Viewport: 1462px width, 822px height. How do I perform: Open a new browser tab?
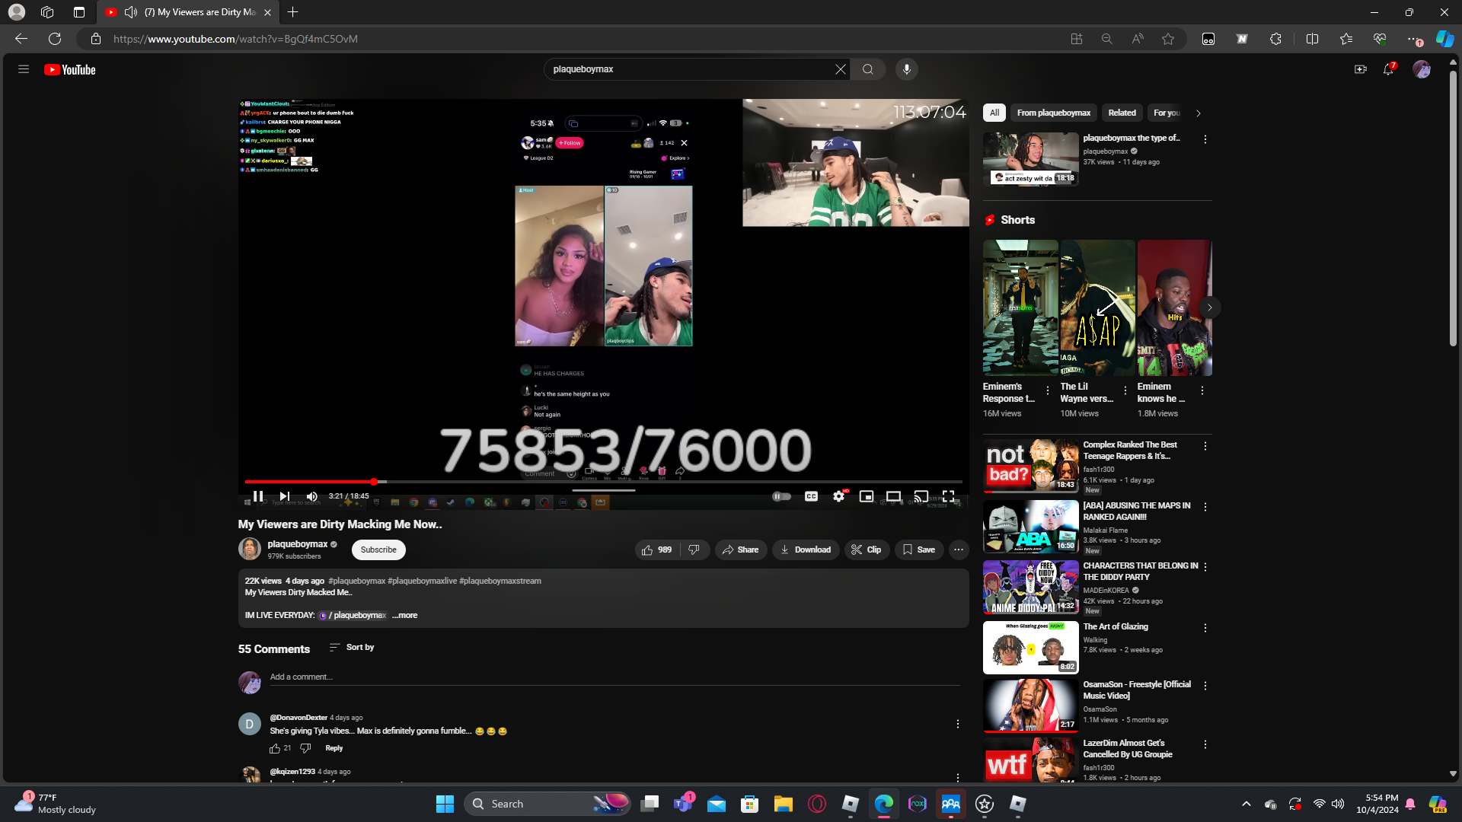pyautogui.click(x=292, y=12)
